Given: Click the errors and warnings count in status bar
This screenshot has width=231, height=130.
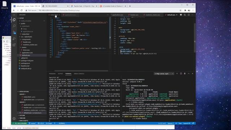Looking at the screenshot, I should [x=41, y=123].
